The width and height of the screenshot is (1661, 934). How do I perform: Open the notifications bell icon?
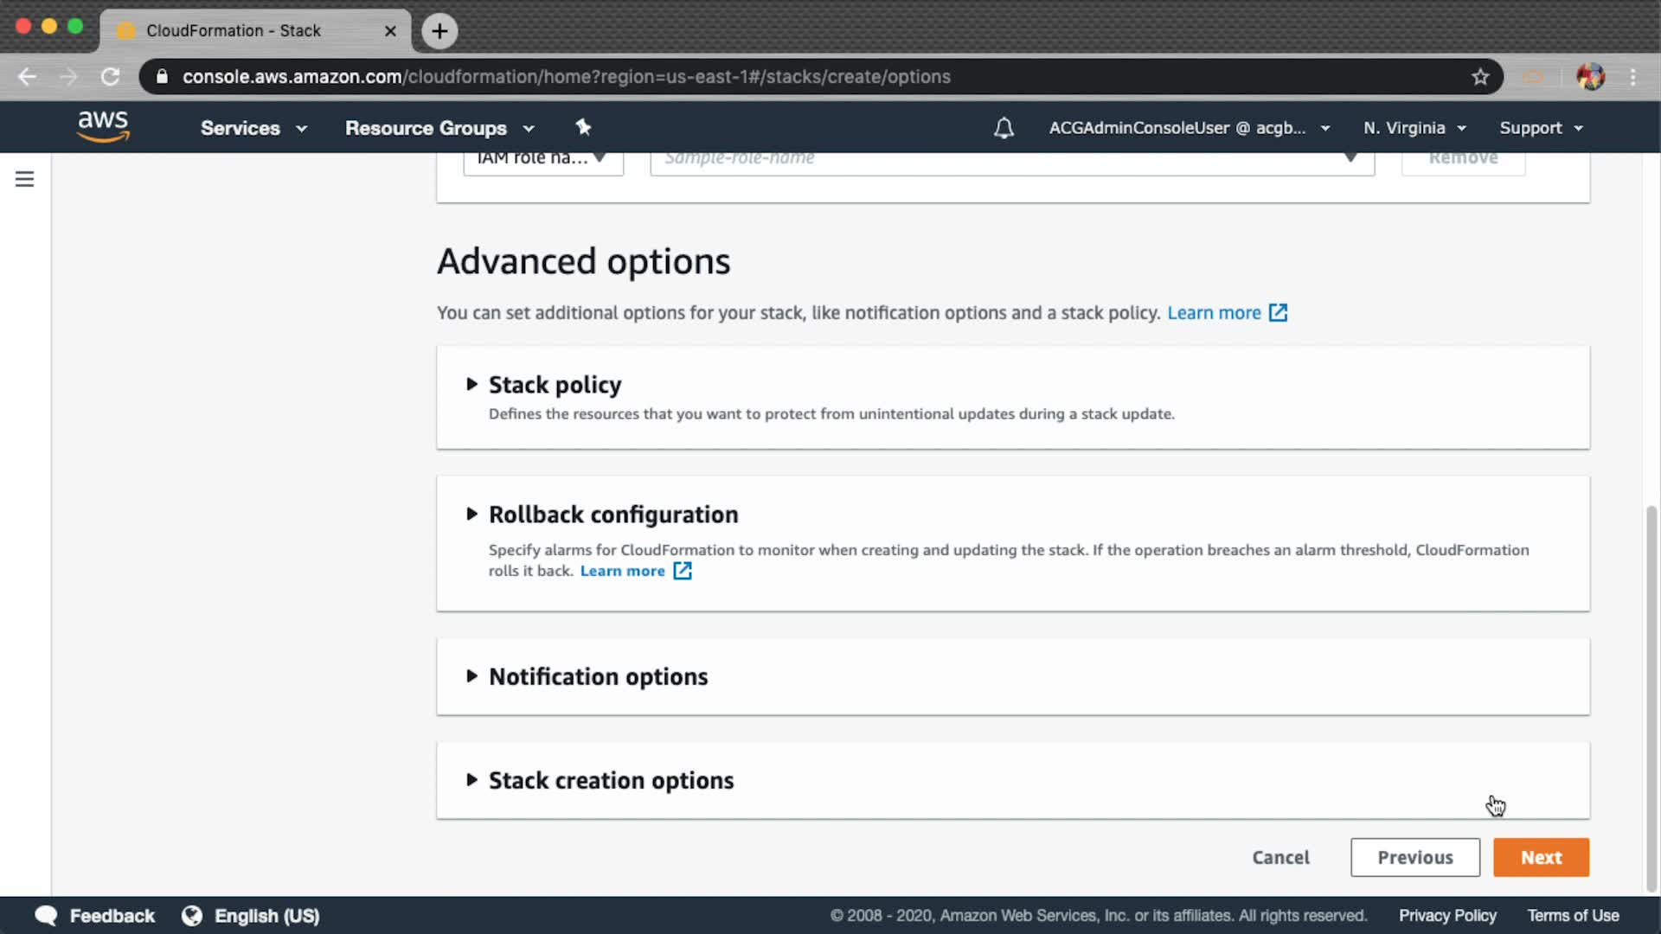point(1004,128)
